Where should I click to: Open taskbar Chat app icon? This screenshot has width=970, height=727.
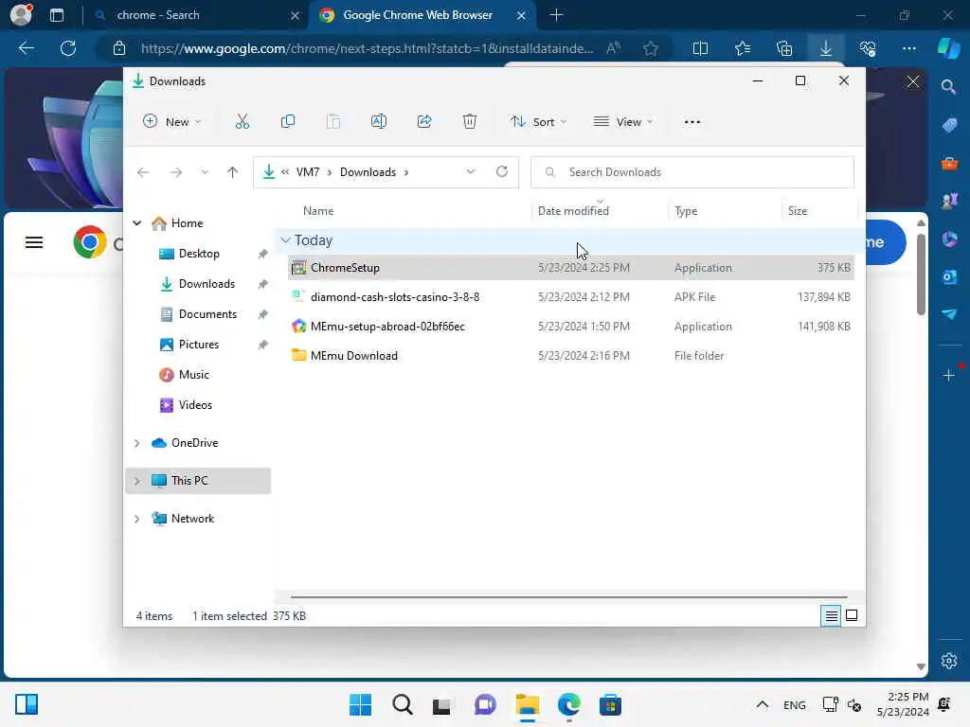pyautogui.click(x=485, y=704)
